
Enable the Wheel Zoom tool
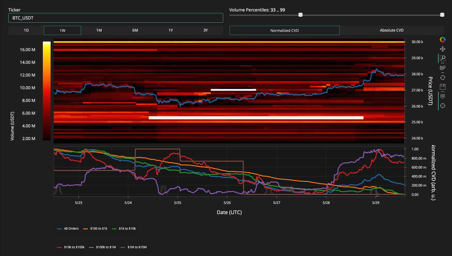pos(442,68)
